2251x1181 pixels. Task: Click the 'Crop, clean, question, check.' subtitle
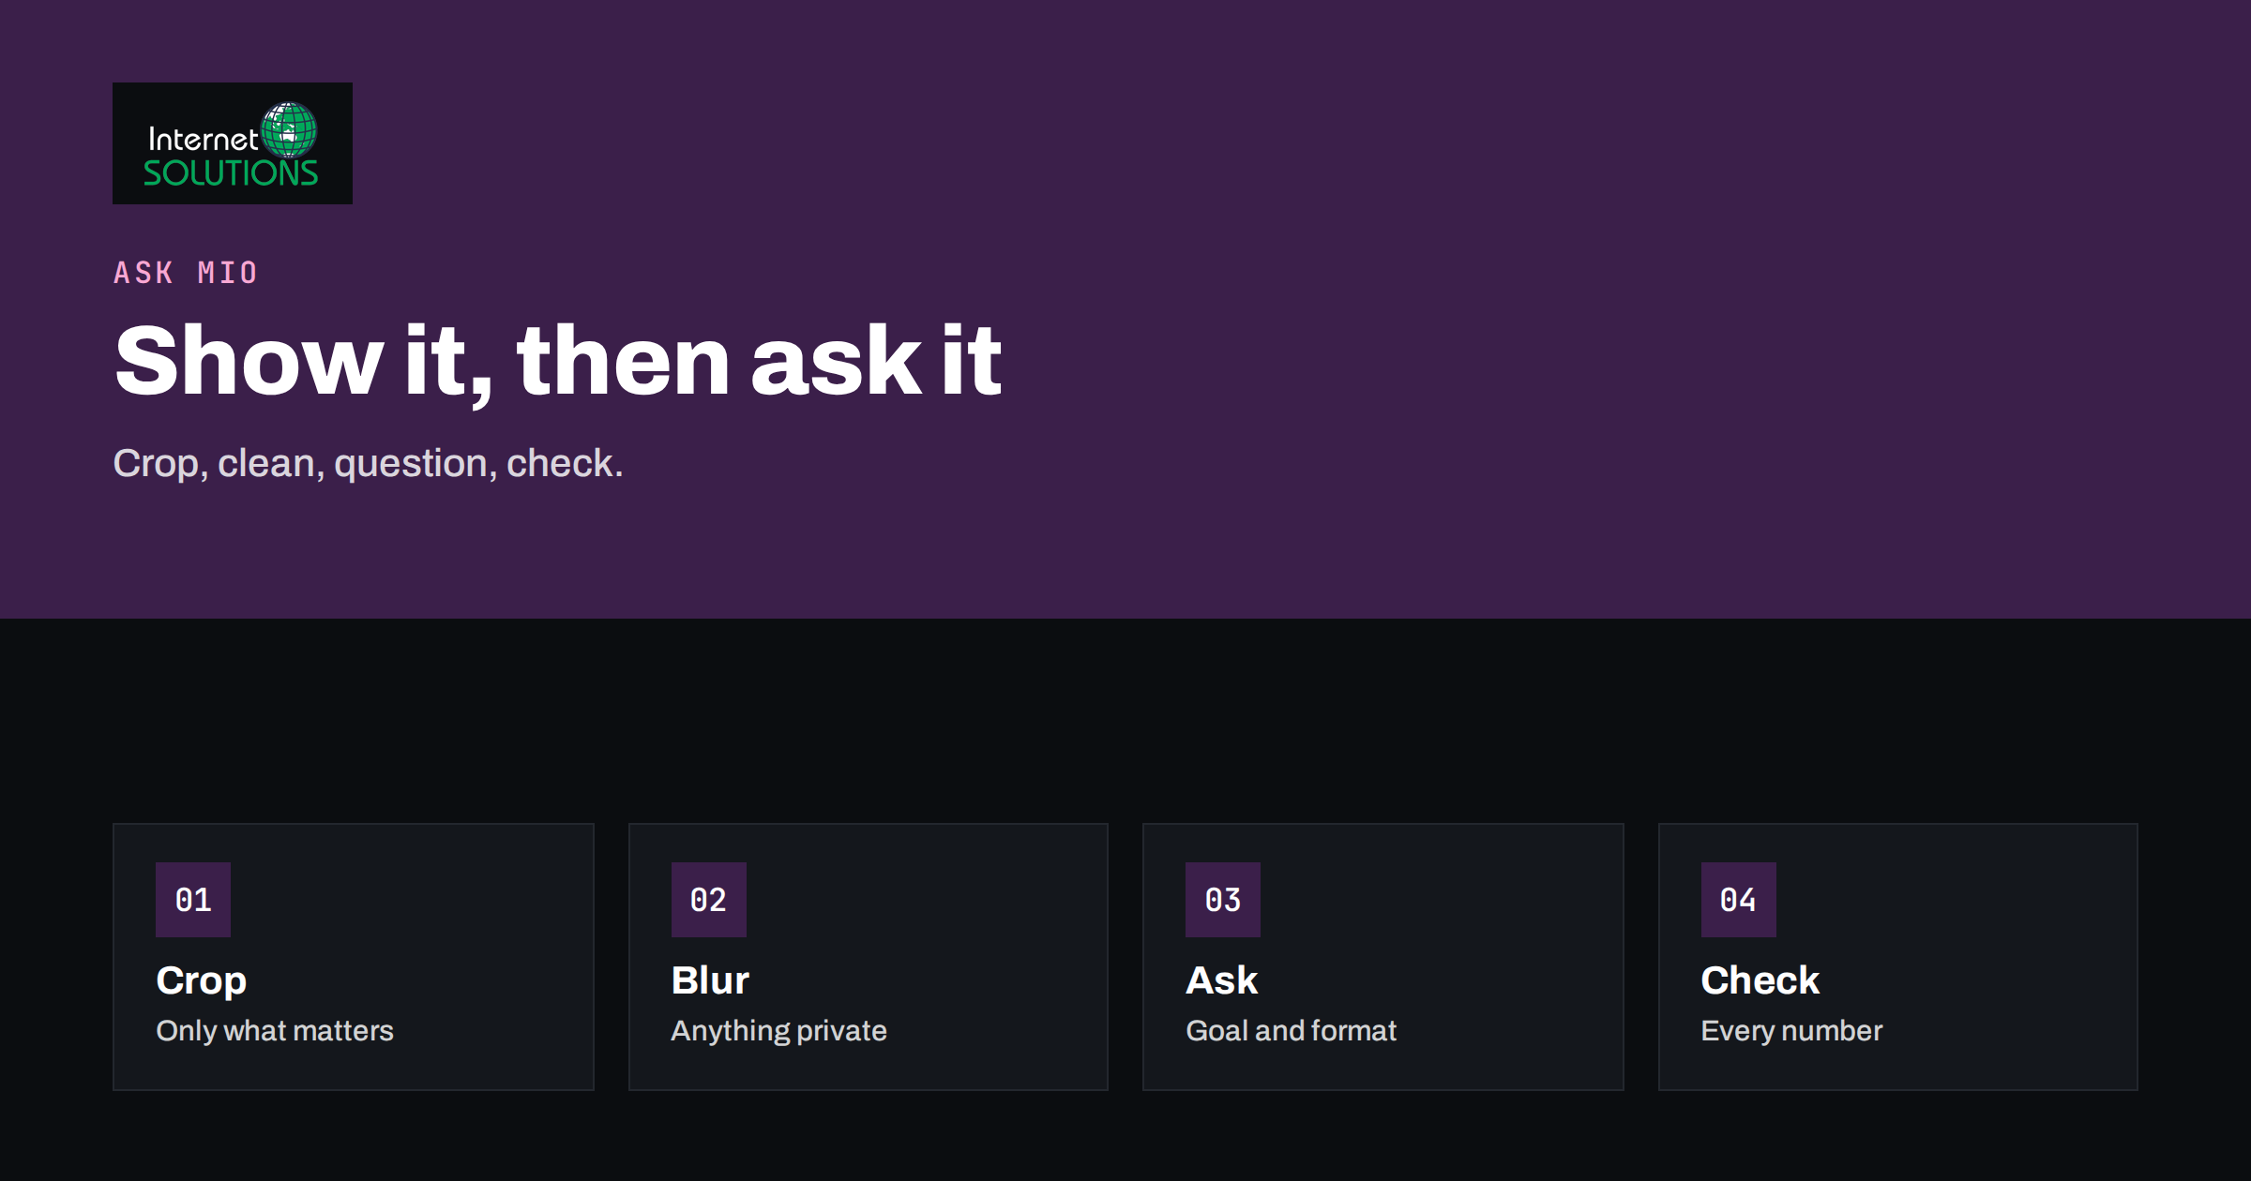tap(368, 464)
